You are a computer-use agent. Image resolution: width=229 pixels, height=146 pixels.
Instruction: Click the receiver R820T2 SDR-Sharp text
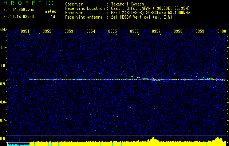point(150,13)
